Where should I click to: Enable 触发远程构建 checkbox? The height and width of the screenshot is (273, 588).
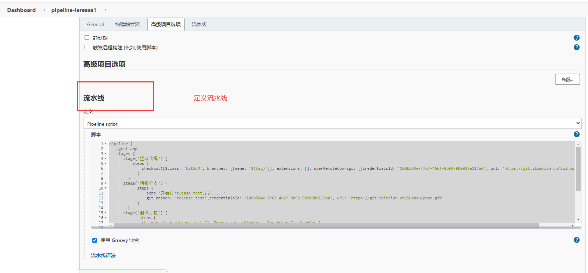point(87,47)
